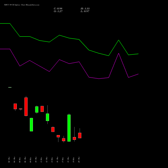The image size is (168, 168).
Task: Click the high value H: 1.55
Action: coord(85,9)
